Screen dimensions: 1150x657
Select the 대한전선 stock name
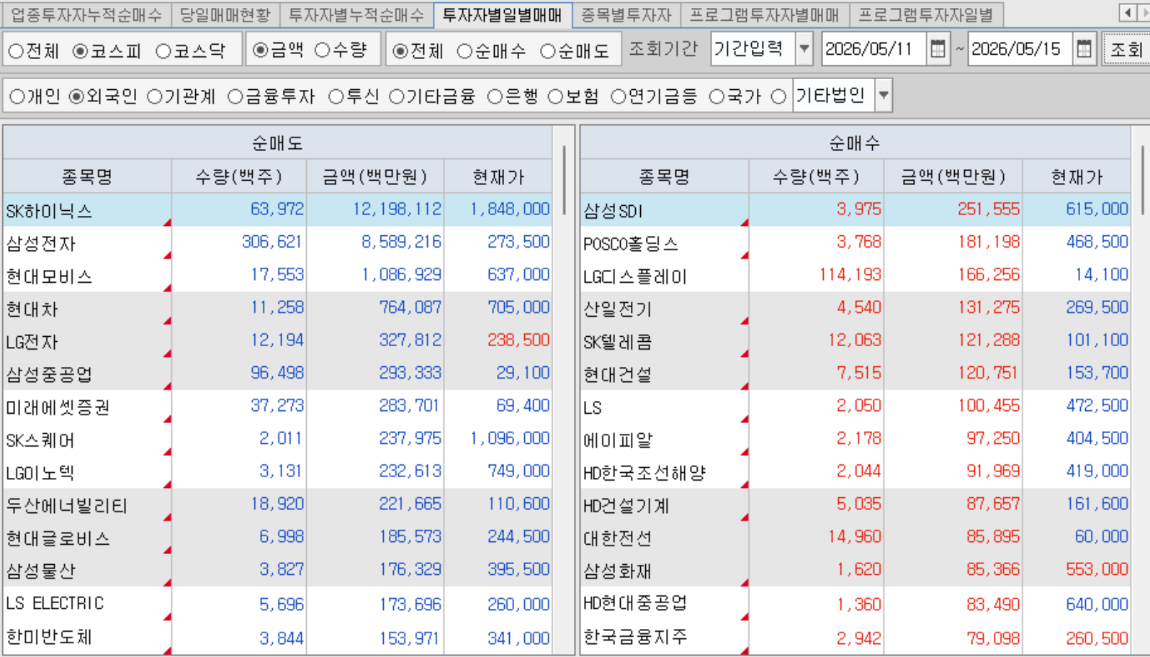pyautogui.click(x=618, y=538)
